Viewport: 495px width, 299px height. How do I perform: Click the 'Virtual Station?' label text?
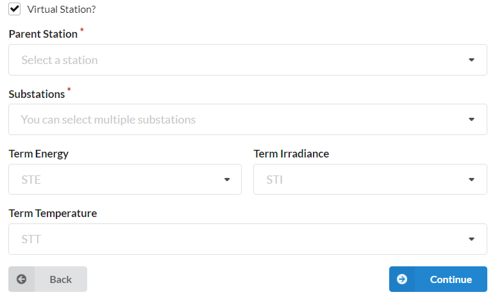tap(62, 10)
